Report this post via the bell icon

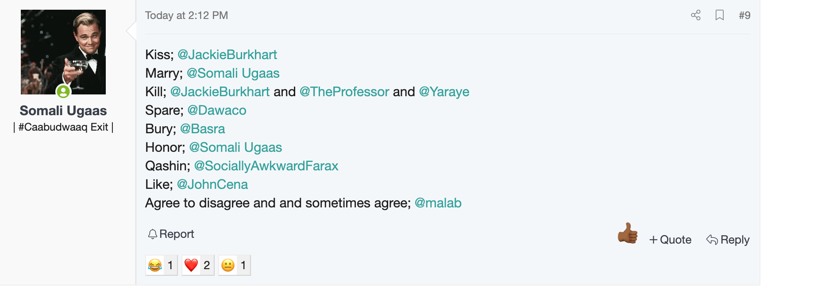coord(171,234)
